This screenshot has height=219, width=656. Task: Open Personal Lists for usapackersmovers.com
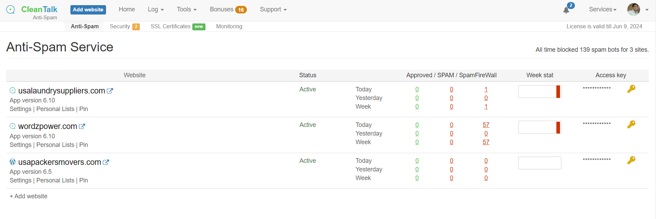(55, 180)
